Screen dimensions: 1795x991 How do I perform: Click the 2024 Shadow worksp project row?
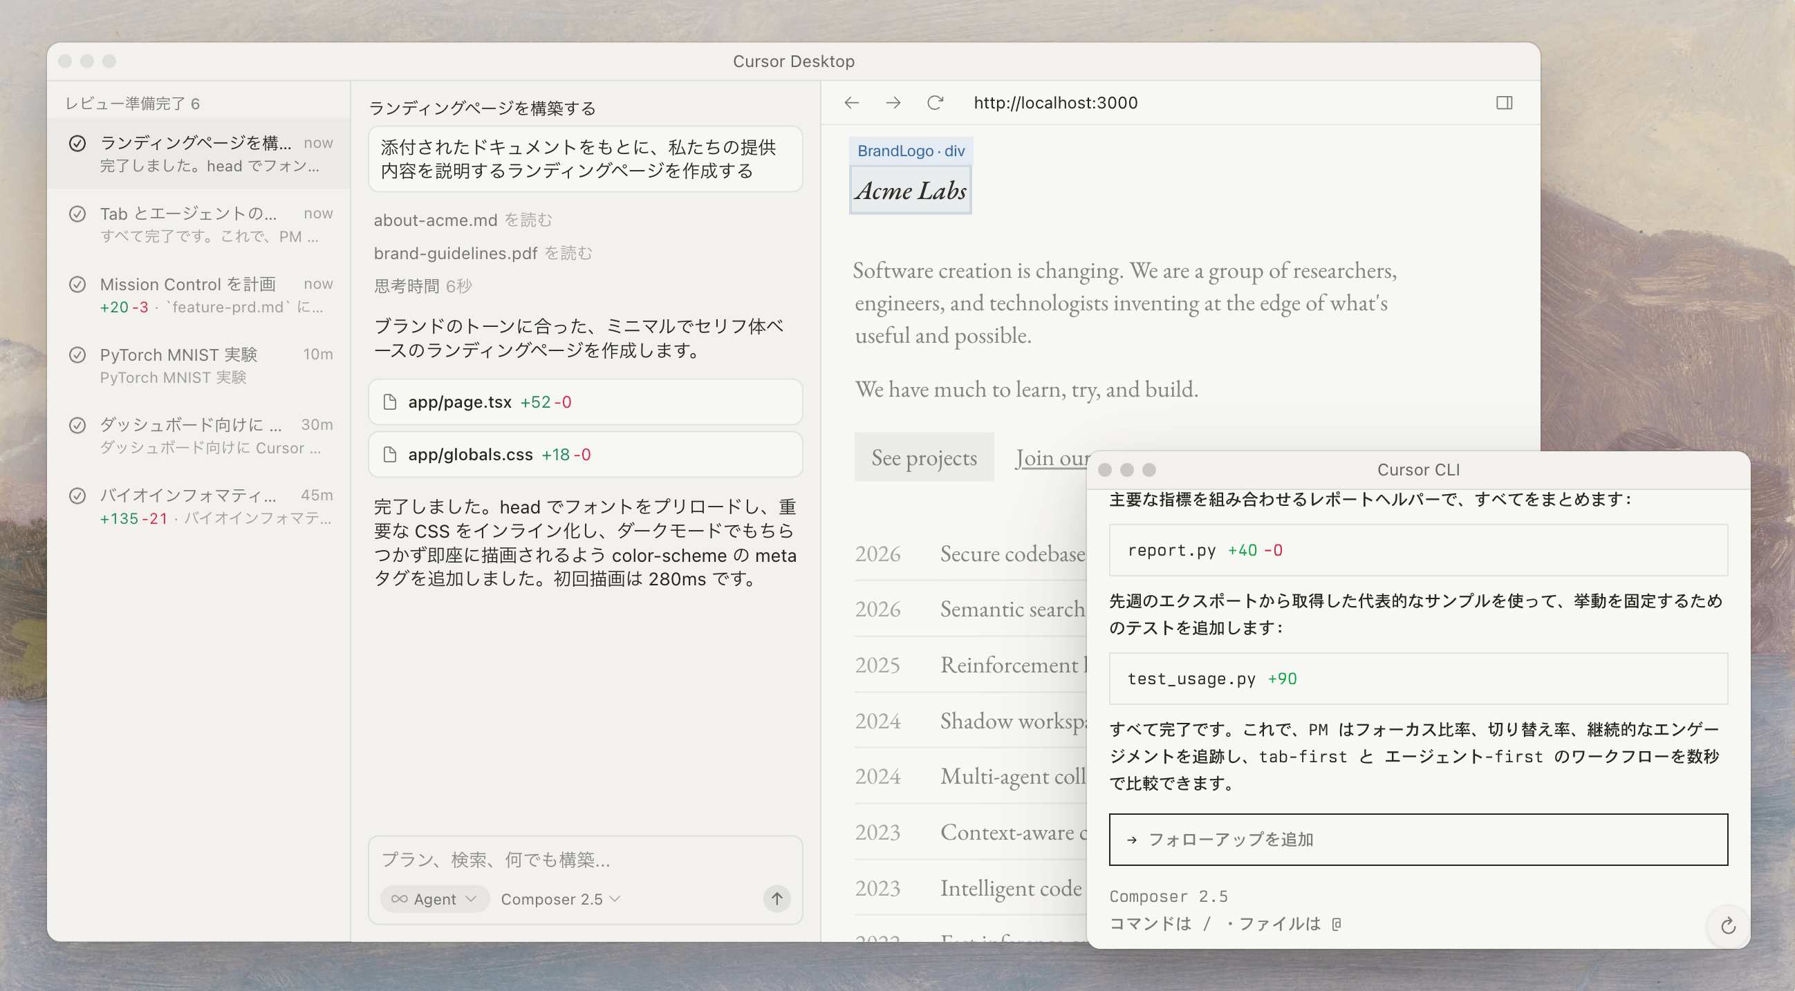coord(970,720)
